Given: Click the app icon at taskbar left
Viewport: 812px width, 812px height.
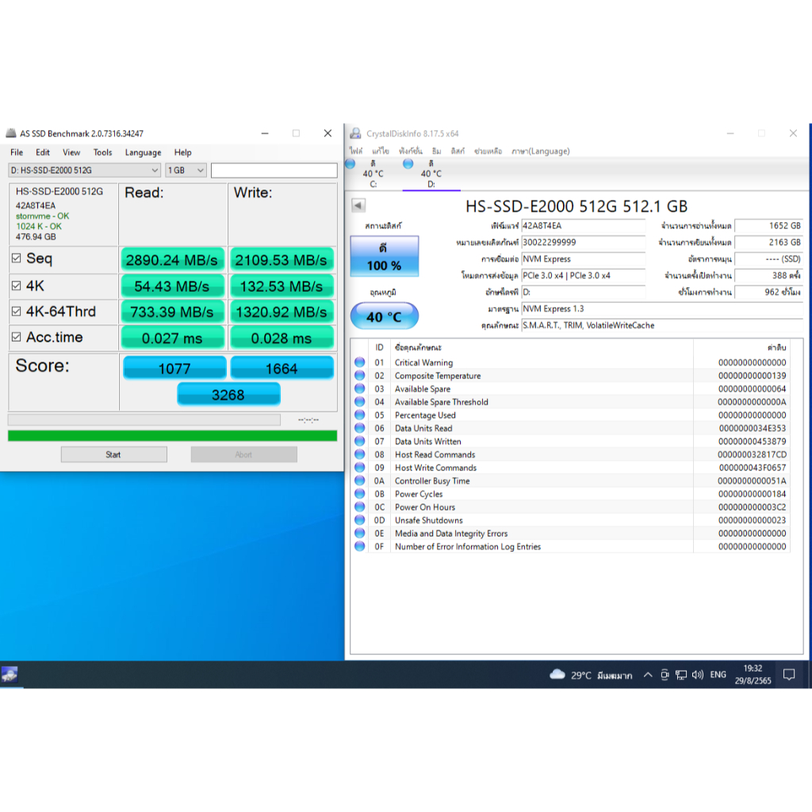Looking at the screenshot, I should 10,675.
